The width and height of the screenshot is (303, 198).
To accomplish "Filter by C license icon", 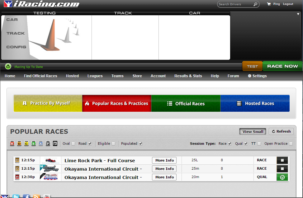I will (26, 143).
